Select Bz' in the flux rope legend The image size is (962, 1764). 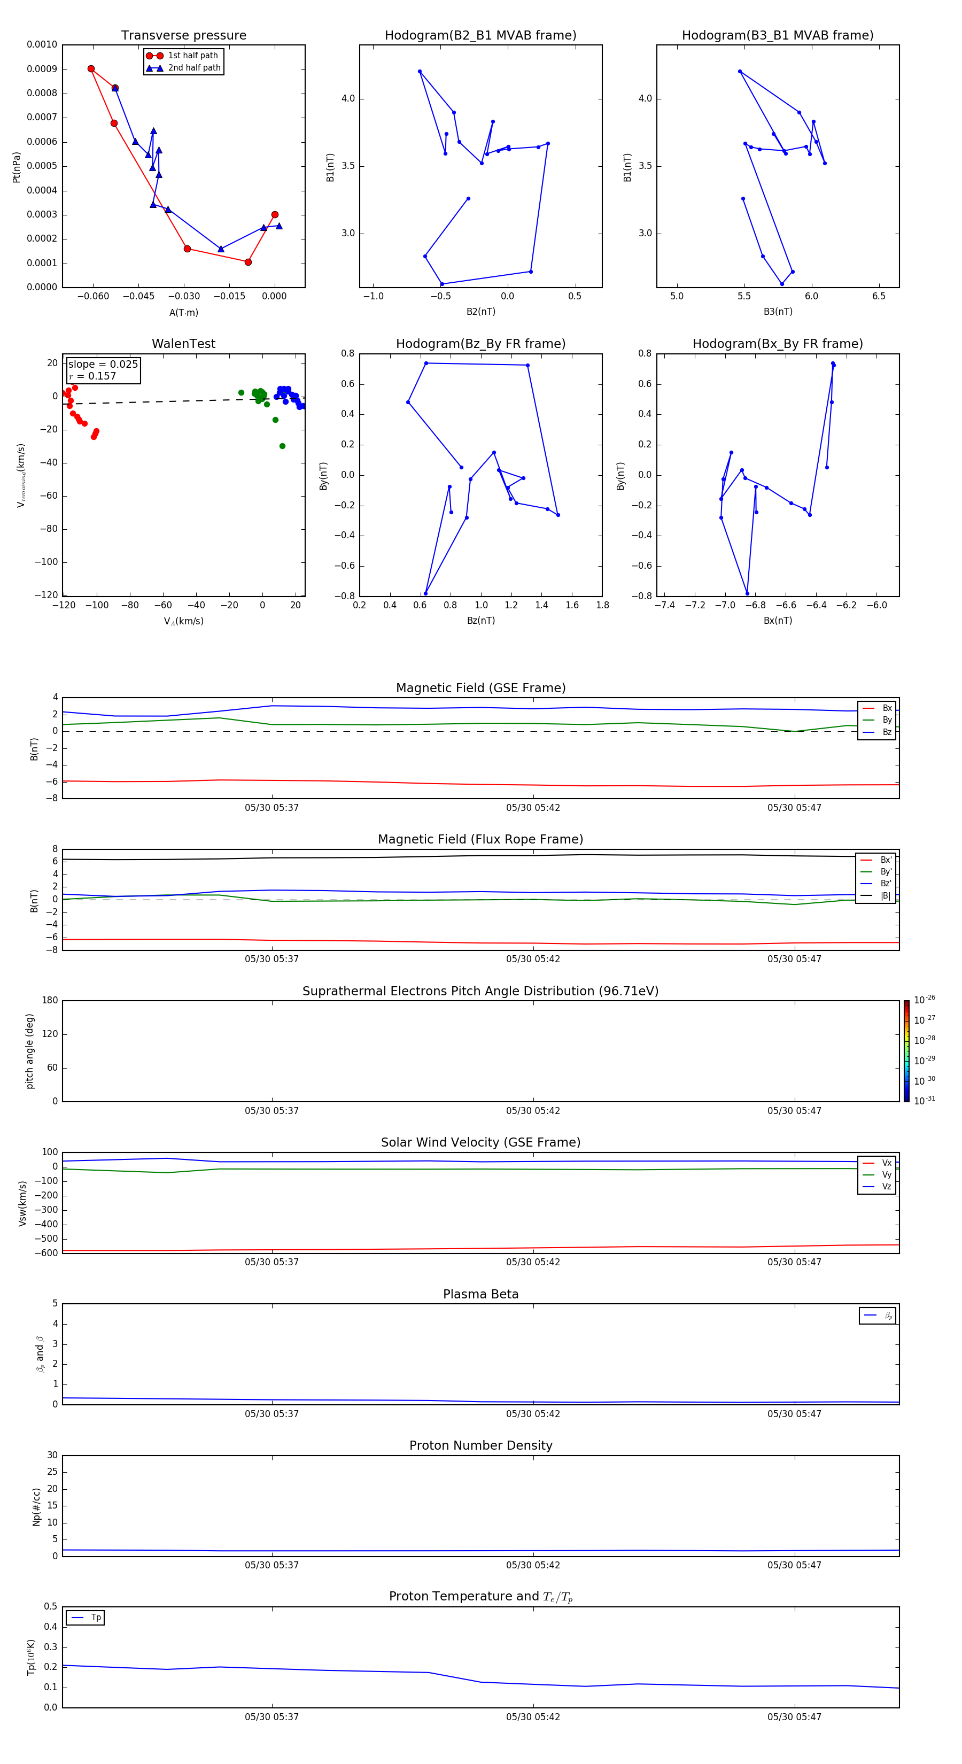point(876,884)
